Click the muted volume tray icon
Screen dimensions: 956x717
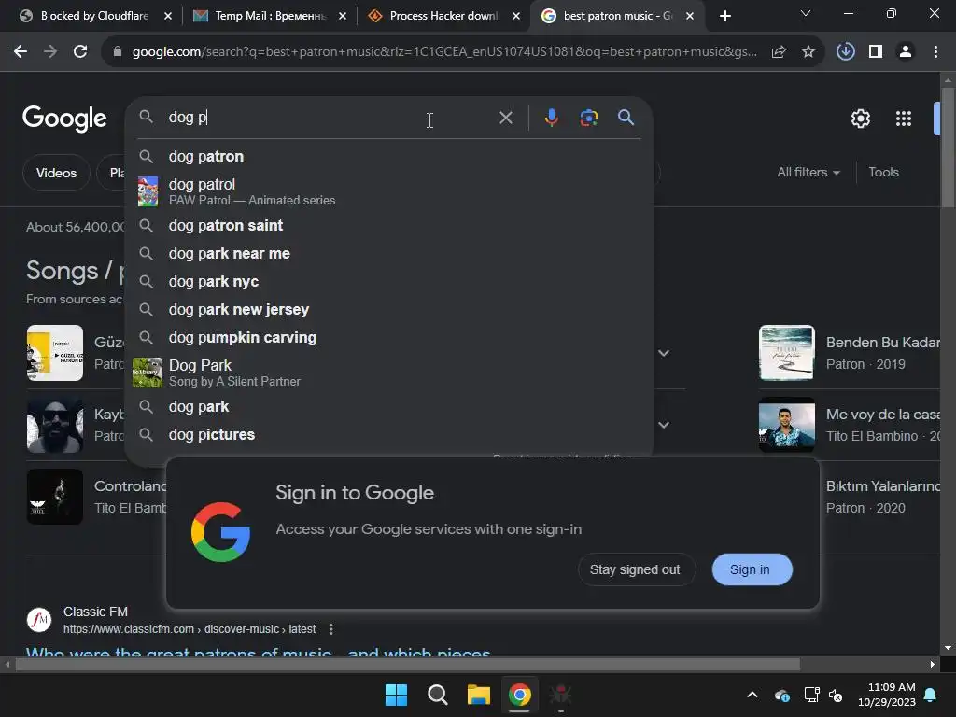pos(836,695)
